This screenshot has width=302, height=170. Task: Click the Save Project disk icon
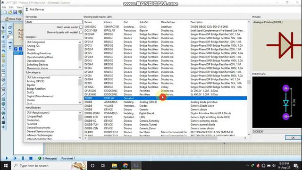point(15,12)
